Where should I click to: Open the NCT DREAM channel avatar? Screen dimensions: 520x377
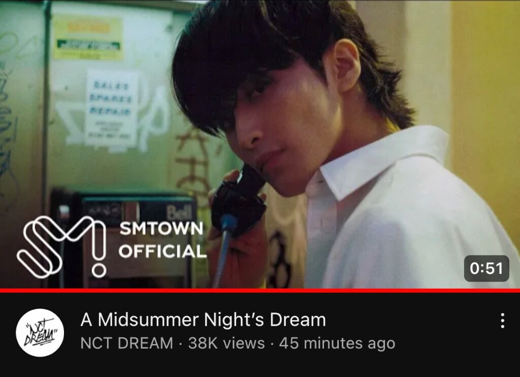click(40, 332)
